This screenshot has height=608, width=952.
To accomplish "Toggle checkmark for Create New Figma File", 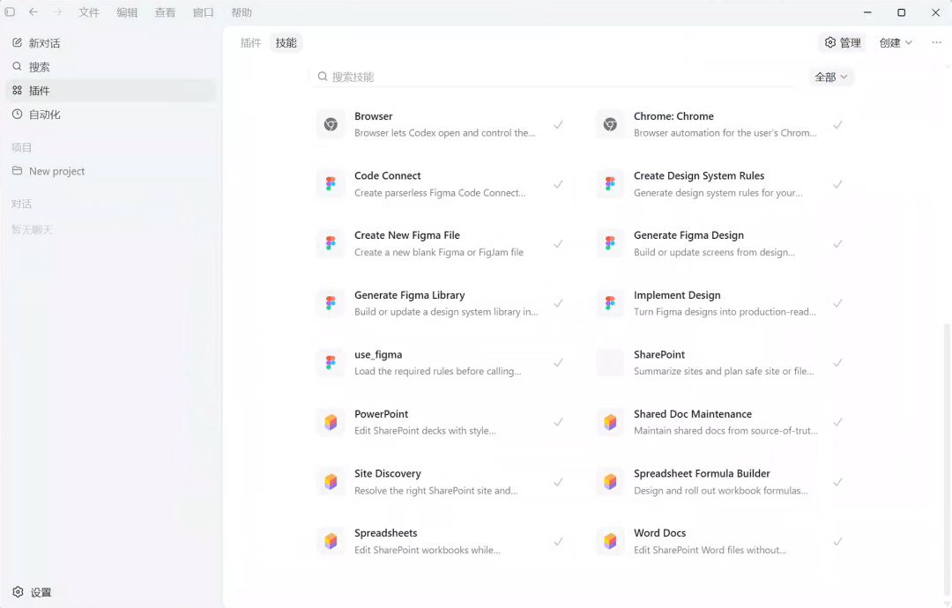I will coord(558,243).
